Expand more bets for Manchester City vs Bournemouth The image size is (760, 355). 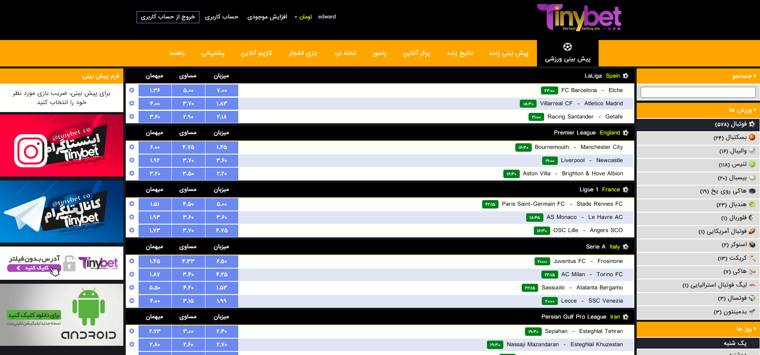132,147
